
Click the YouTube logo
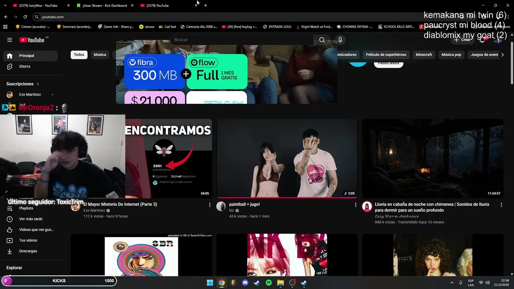32,40
